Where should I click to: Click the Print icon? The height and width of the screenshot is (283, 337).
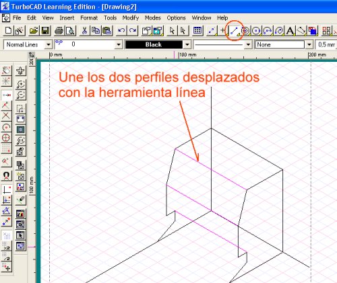[59, 31]
